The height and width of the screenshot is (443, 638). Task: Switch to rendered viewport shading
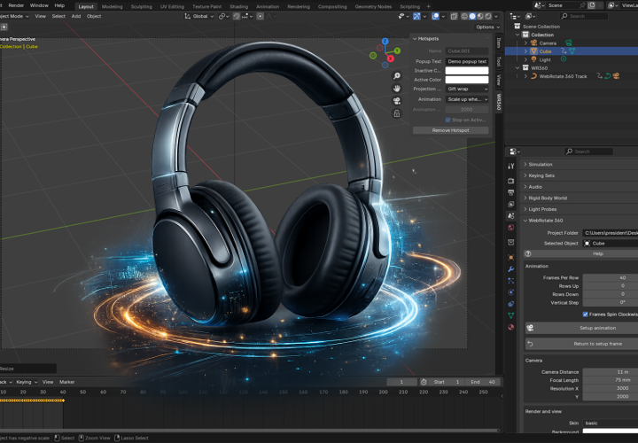488,16
